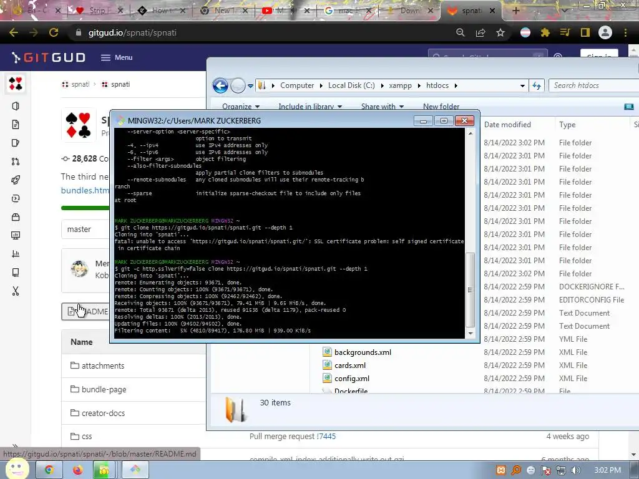Open the master branch selector dropdown
This screenshot has height=479, width=639.
(85, 230)
